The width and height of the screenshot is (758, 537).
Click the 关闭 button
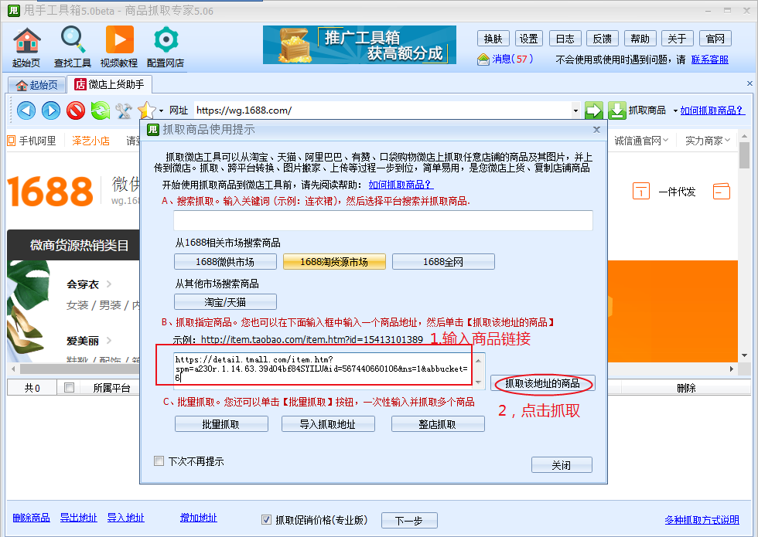[x=562, y=465]
